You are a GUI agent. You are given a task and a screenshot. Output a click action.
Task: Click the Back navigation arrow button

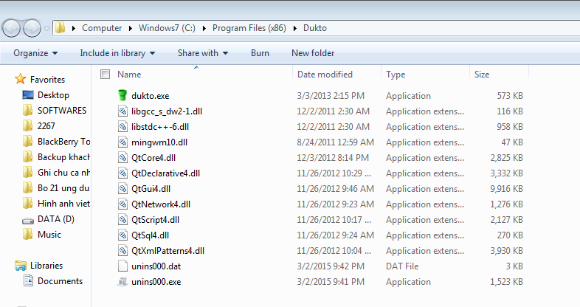tap(12, 28)
